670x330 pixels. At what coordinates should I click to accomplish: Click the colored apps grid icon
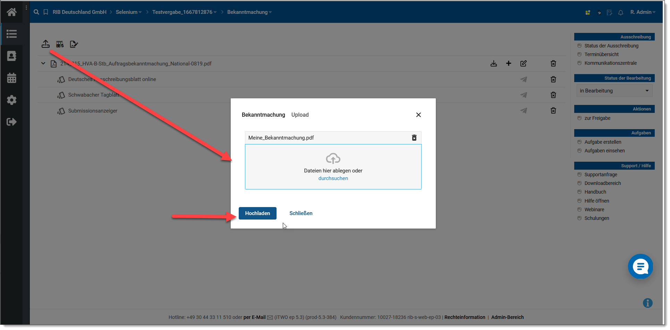(588, 12)
